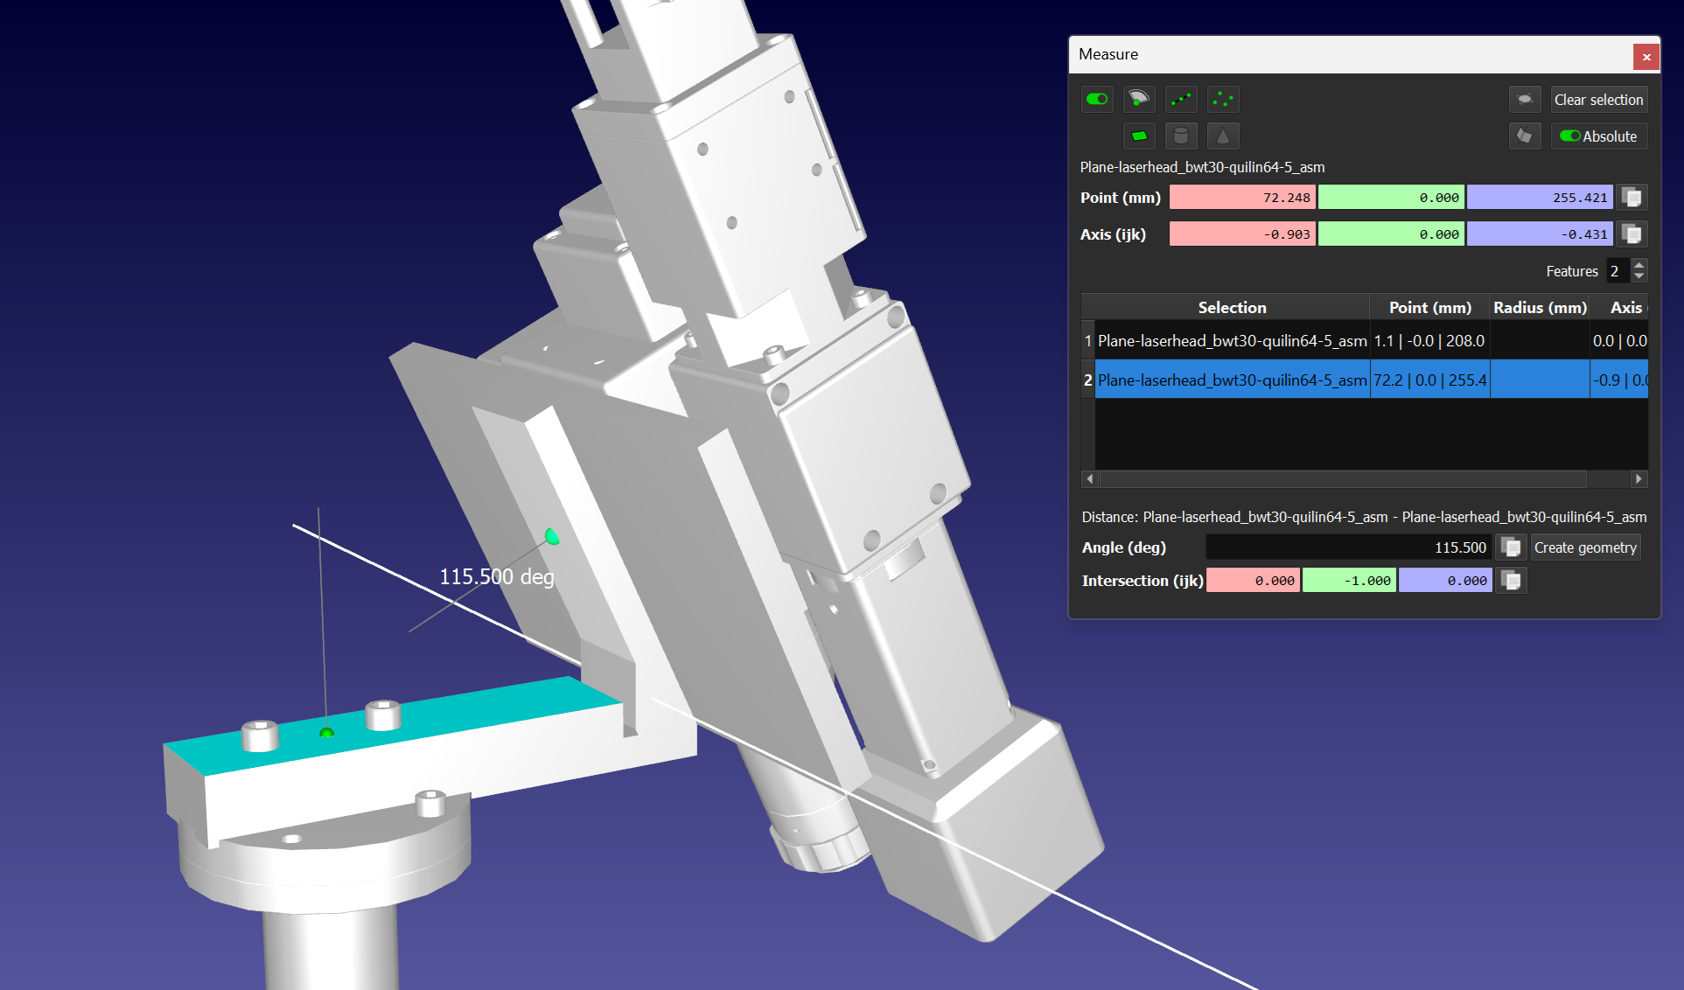Toggle the green measure enable switch

tap(1097, 99)
